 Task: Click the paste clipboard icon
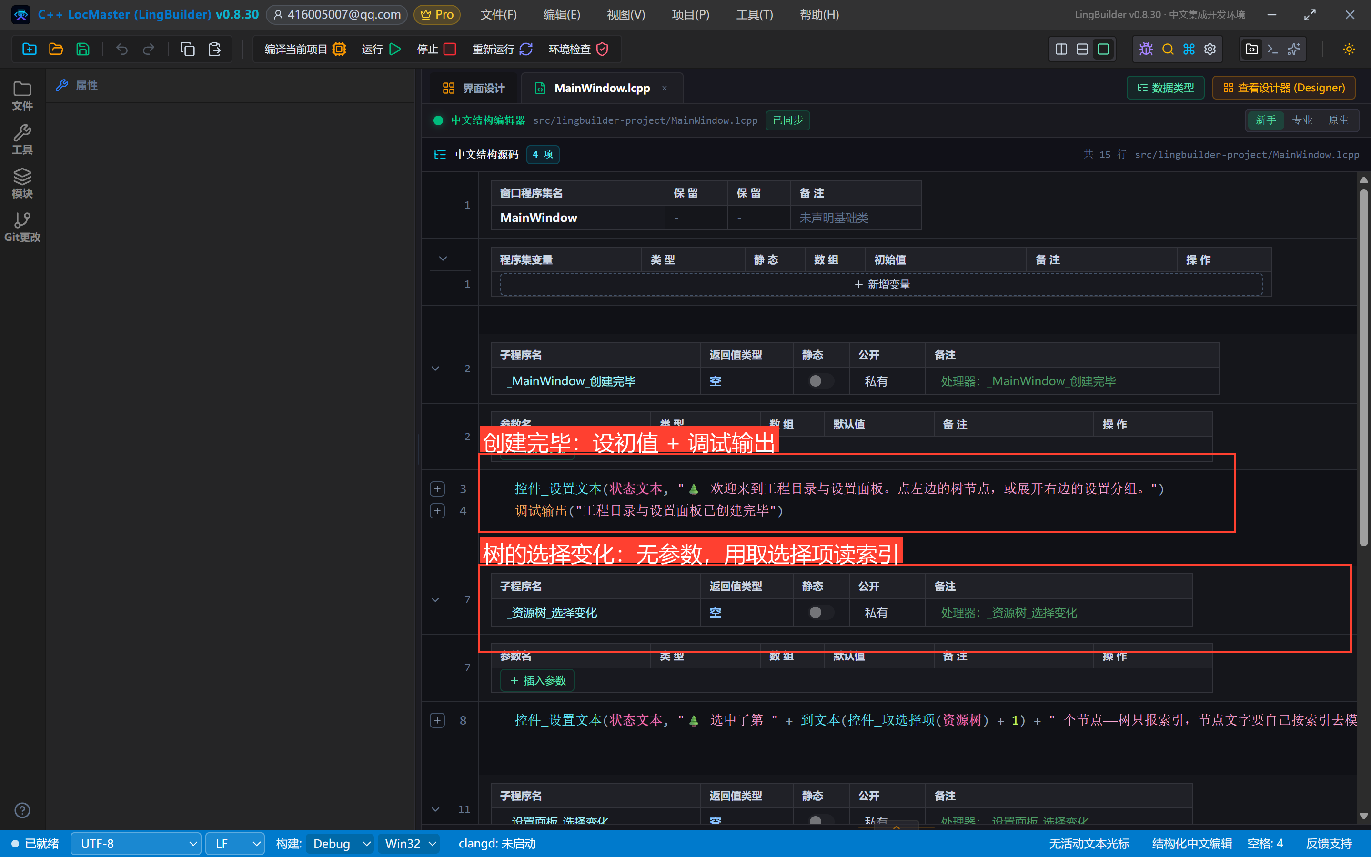coord(214,50)
